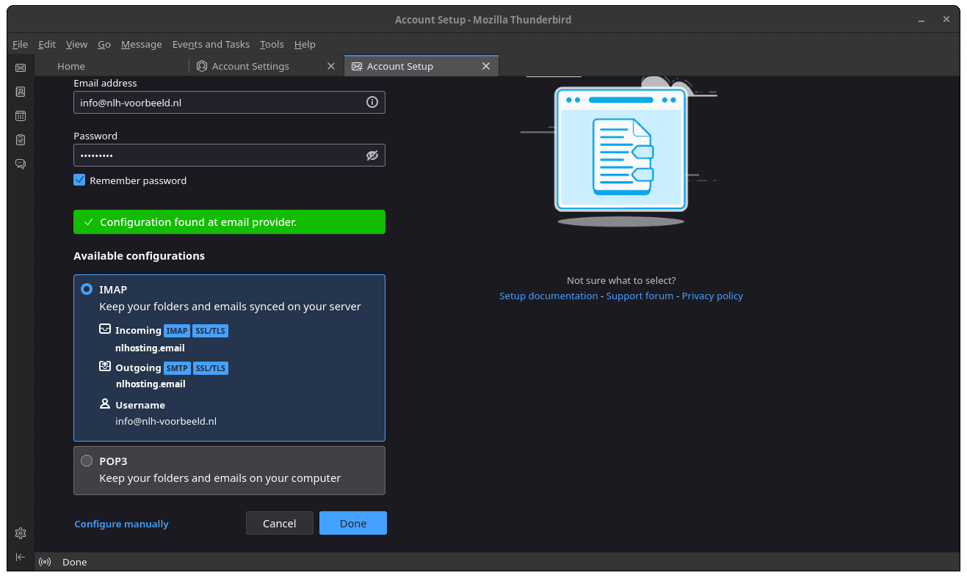967x578 pixels.
Task: Open the Message menu
Action: point(142,44)
